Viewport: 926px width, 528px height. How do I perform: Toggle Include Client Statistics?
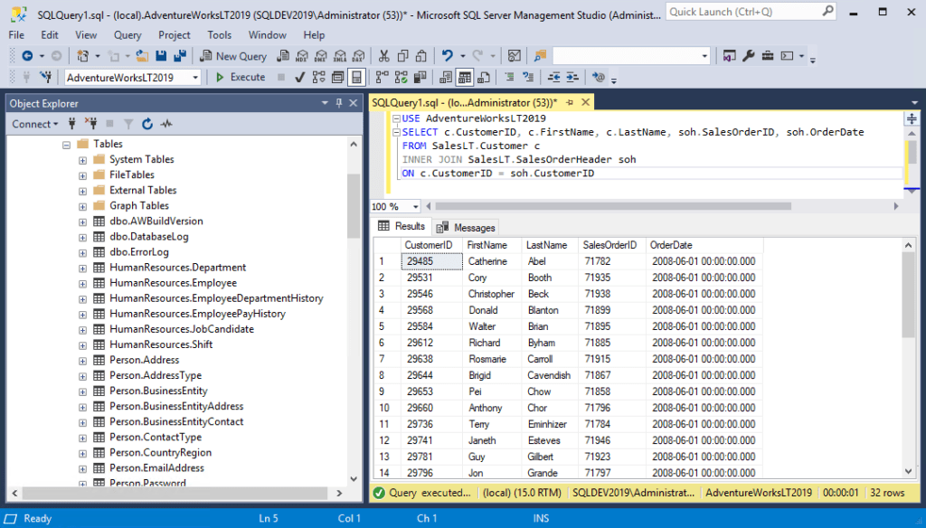pos(420,78)
